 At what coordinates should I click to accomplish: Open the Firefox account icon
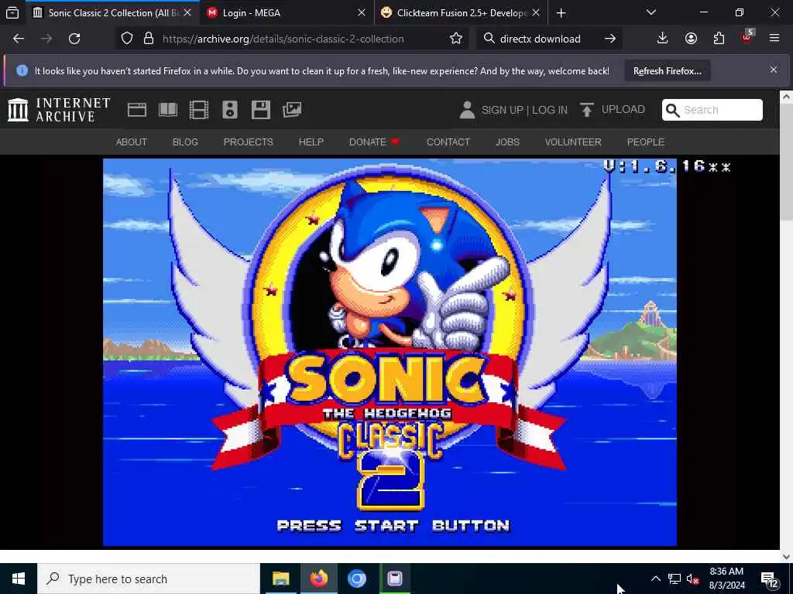click(691, 39)
